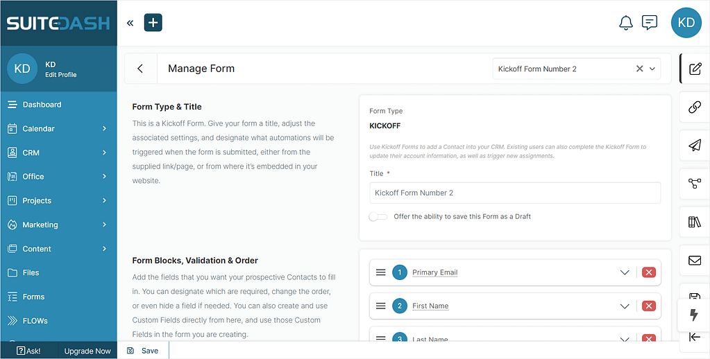The height and width of the screenshot is (359, 710).
Task: Delete the Primary Email field with red X
Action: click(x=649, y=272)
